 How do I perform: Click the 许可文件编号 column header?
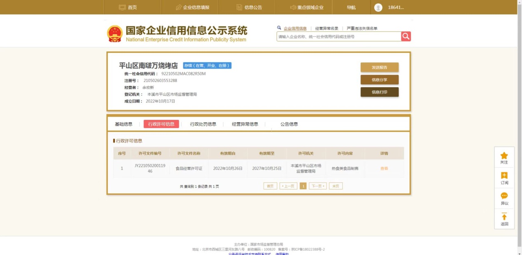point(150,153)
